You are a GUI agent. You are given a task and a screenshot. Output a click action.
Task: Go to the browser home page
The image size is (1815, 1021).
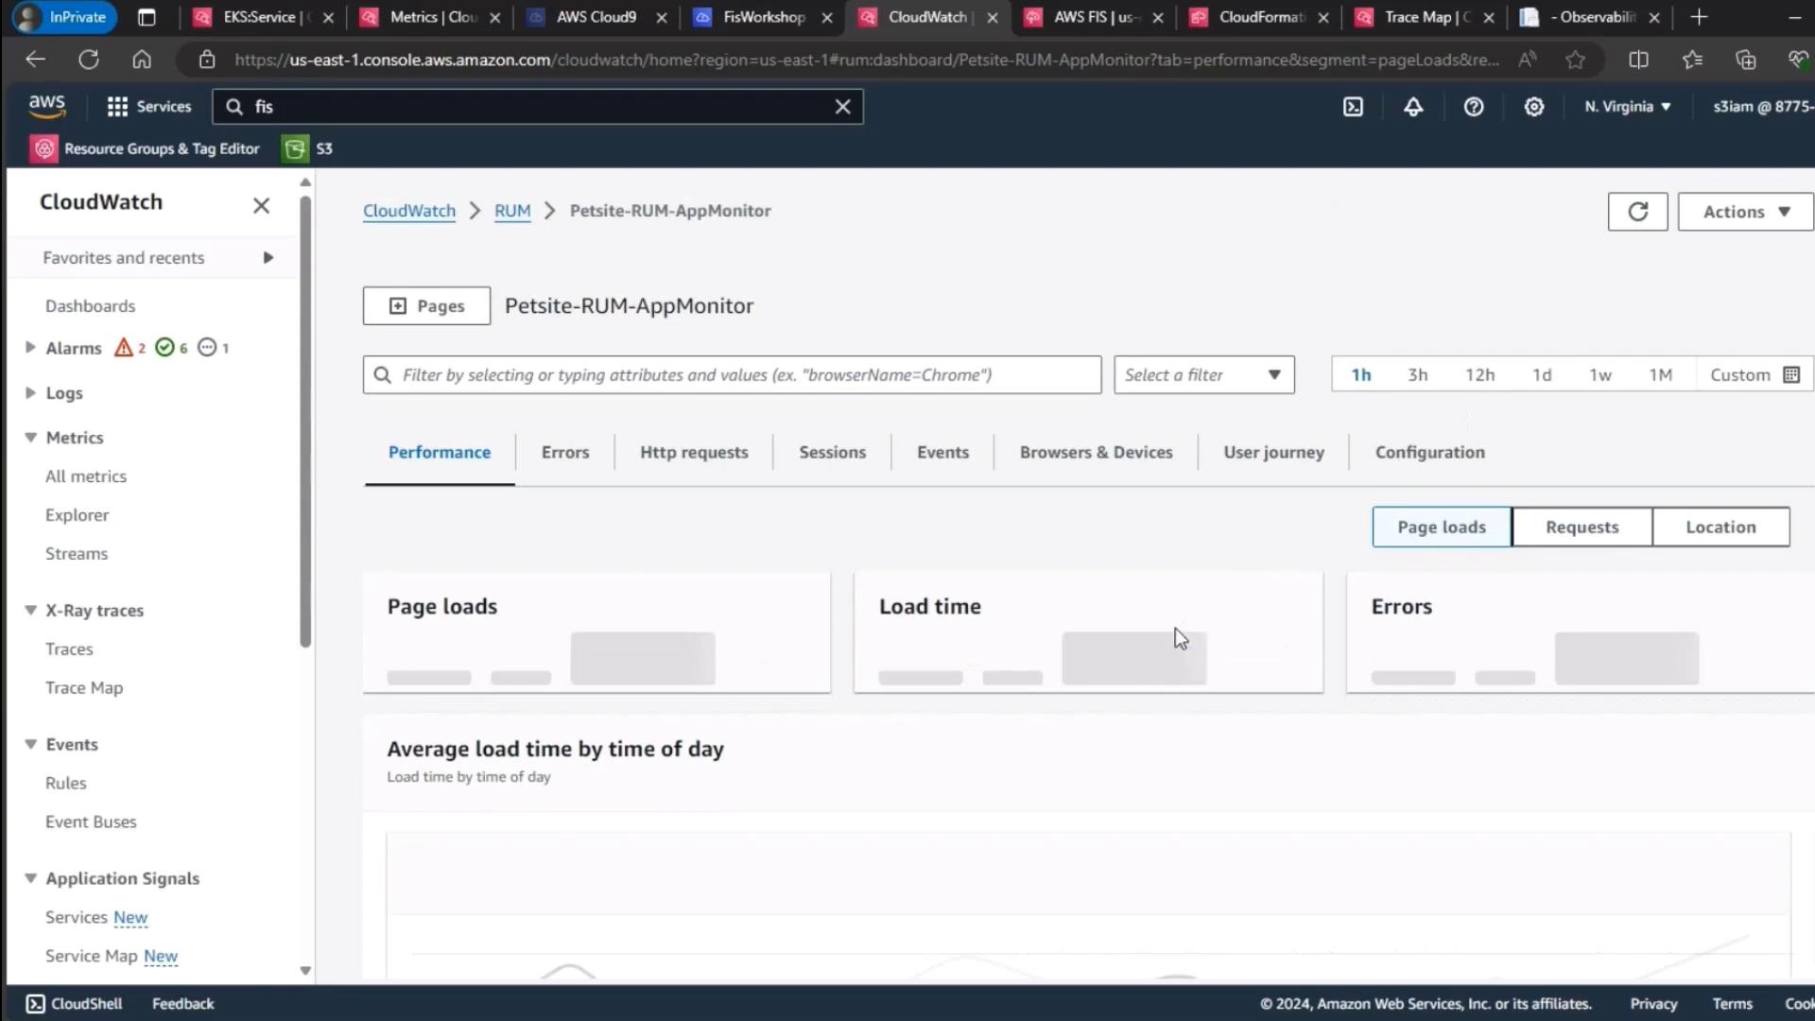tap(142, 60)
